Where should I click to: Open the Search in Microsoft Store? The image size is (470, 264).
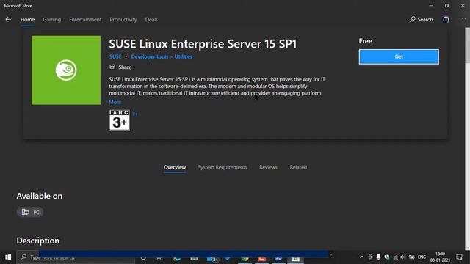click(x=422, y=20)
